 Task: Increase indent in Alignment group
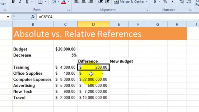(x=107, y=2)
